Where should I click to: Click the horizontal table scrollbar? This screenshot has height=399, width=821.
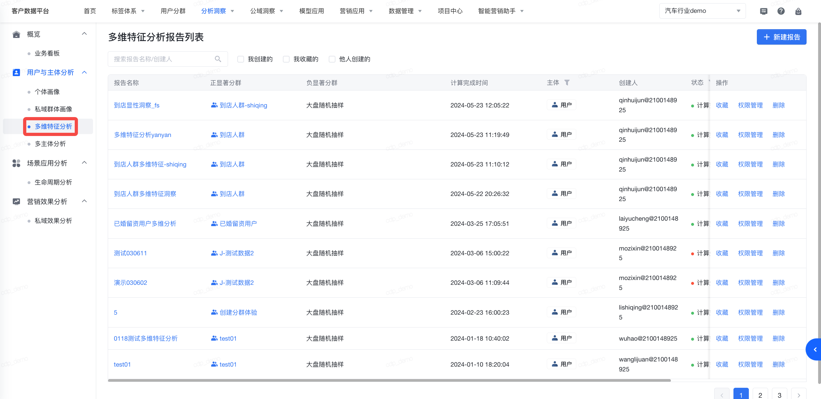pos(389,380)
